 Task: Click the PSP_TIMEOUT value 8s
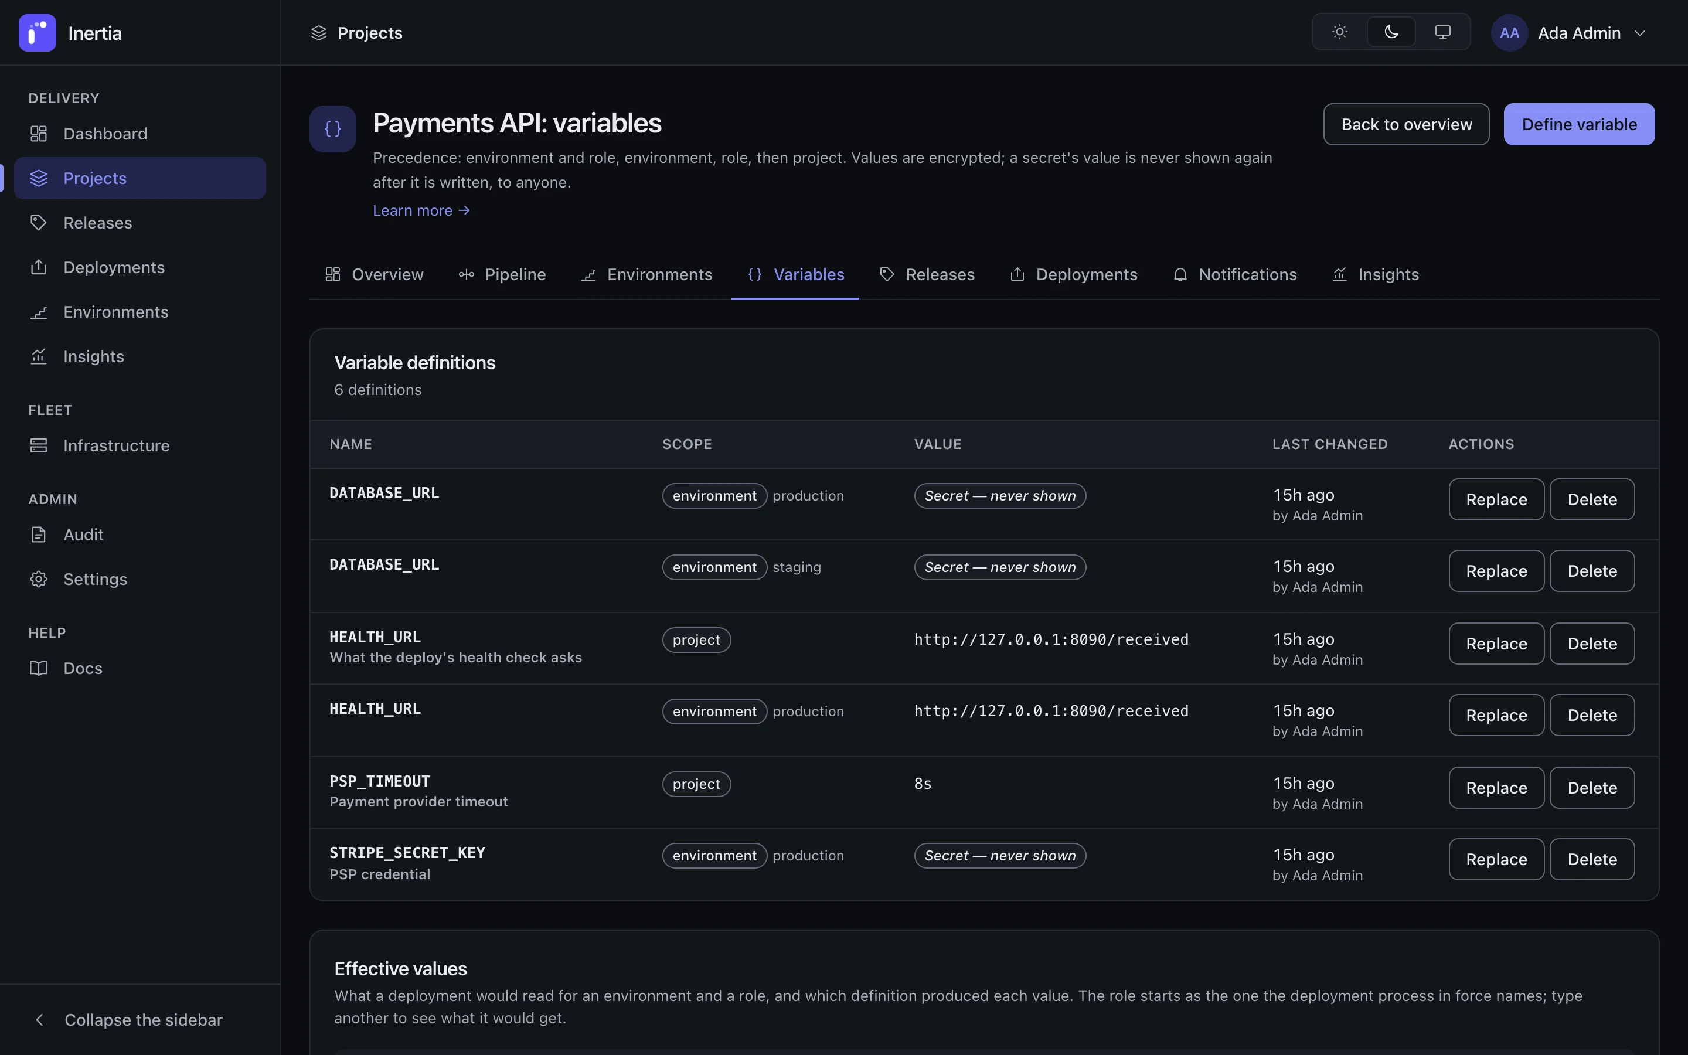[x=923, y=784]
